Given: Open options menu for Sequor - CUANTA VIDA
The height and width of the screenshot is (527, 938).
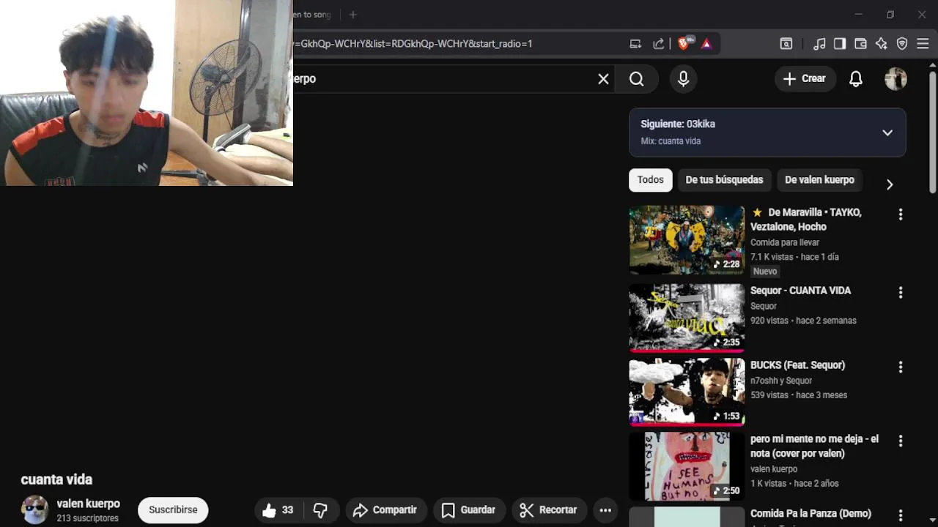Looking at the screenshot, I should (901, 293).
